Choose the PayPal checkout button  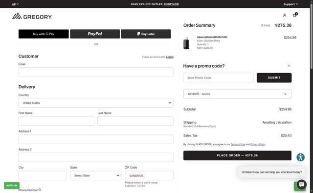click(x=95, y=34)
